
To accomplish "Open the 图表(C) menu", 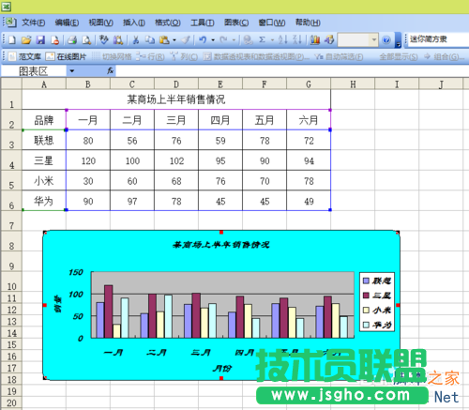I will [236, 23].
